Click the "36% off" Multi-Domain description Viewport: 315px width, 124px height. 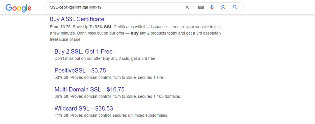(118, 96)
